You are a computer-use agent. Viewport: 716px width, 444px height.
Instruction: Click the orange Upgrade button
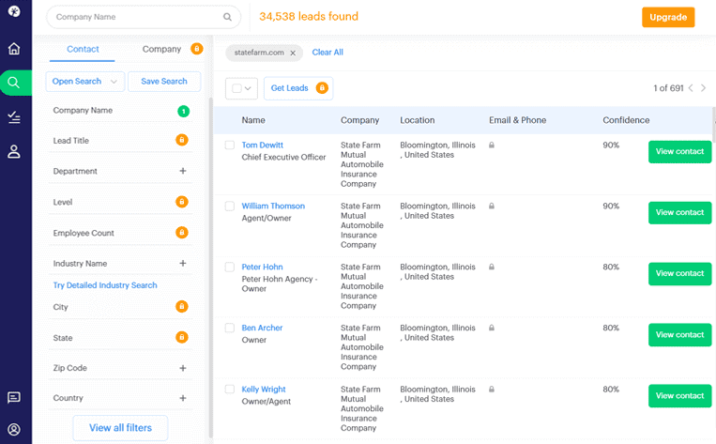click(x=668, y=17)
